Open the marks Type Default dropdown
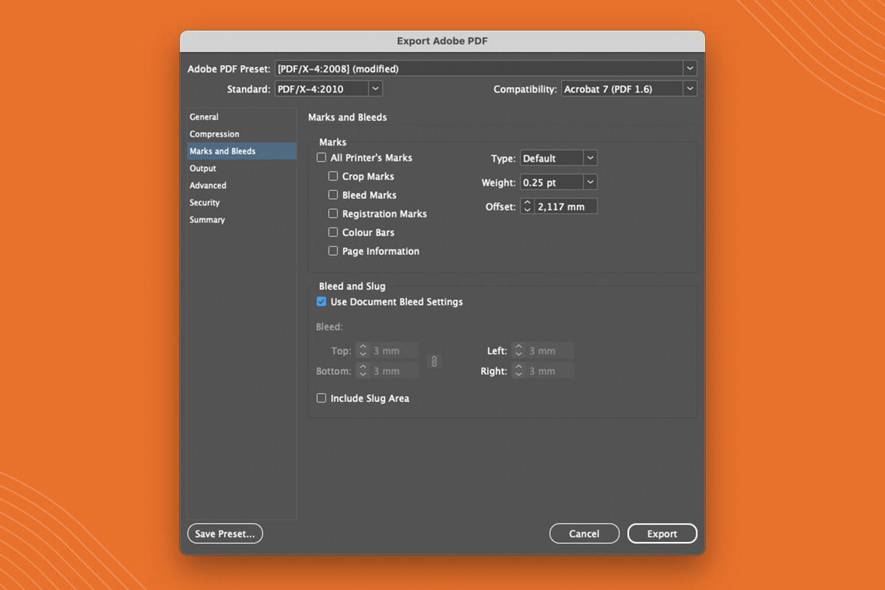The height and width of the screenshot is (590, 885). [x=558, y=158]
